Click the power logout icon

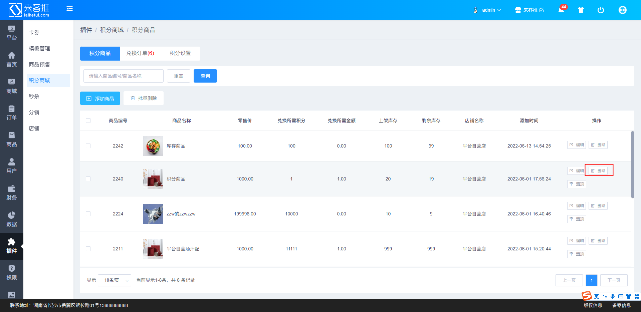pos(601,10)
